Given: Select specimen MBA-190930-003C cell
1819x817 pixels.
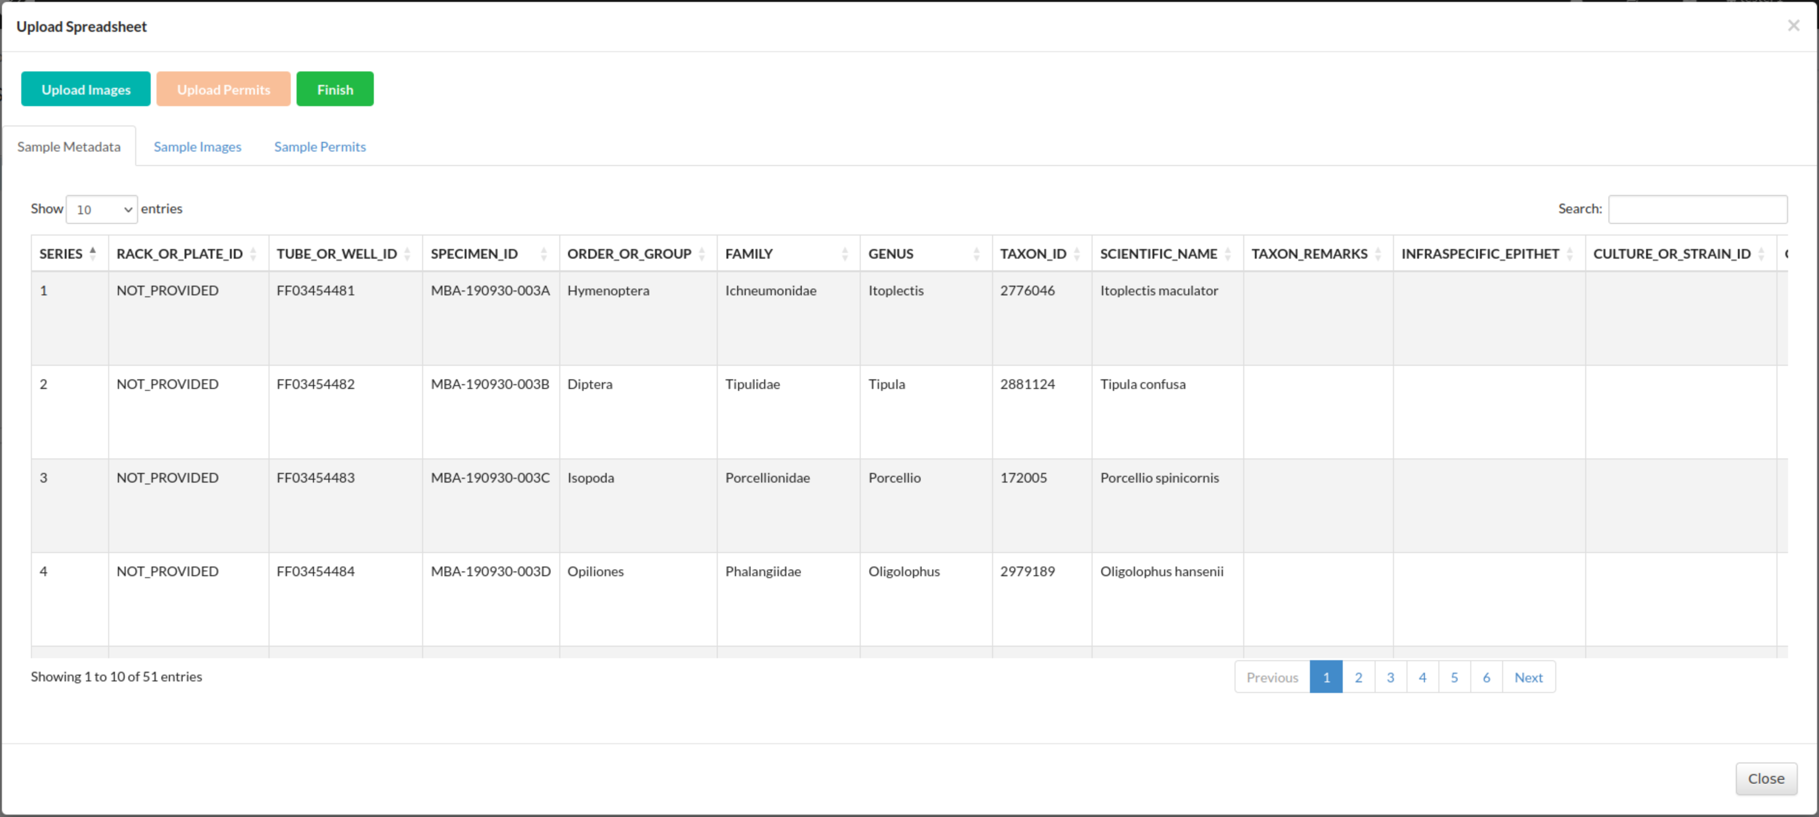Looking at the screenshot, I should (x=491, y=506).
